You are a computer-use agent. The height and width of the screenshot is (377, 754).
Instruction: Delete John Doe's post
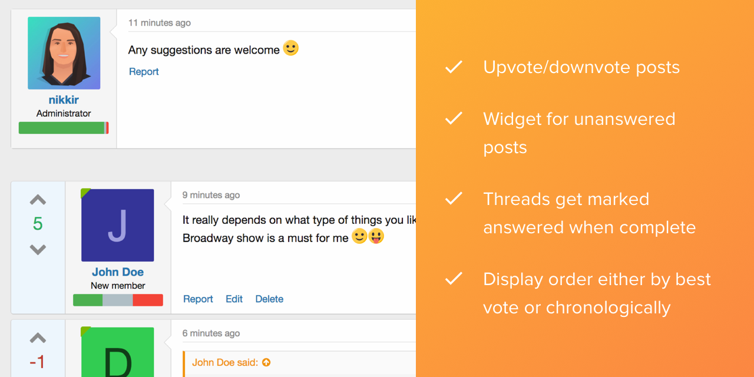[x=269, y=299]
